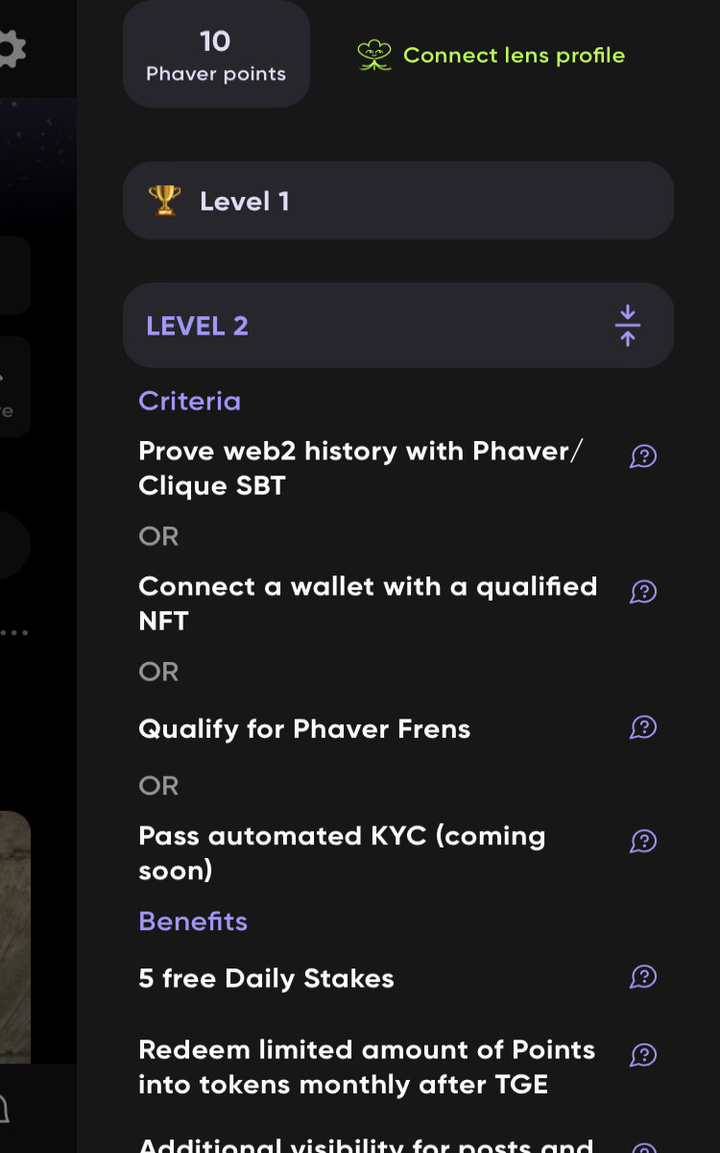Show info for Pass automated KYC
Screen dimensions: 720x1153
click(643, 842)
